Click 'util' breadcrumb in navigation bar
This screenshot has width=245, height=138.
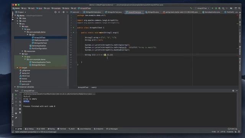click(x=73, y=8)
